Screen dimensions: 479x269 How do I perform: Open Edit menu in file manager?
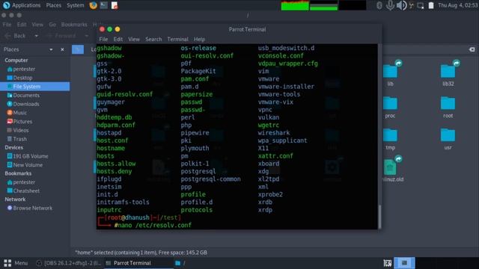pos(22,25)
